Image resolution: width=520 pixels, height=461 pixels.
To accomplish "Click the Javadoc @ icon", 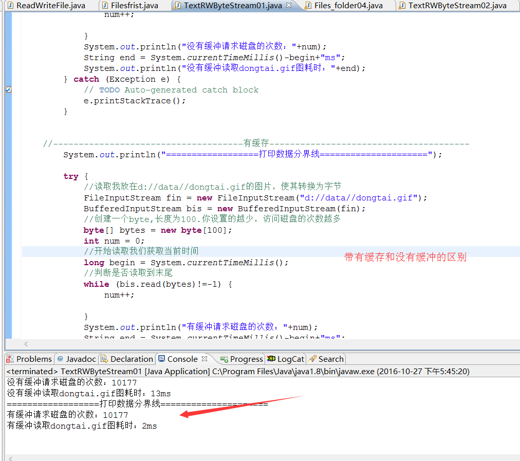I will 60,359.
